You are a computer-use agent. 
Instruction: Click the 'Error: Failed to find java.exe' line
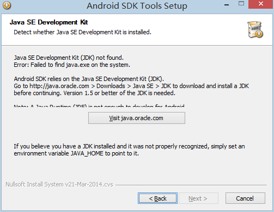tap(72, 65)
